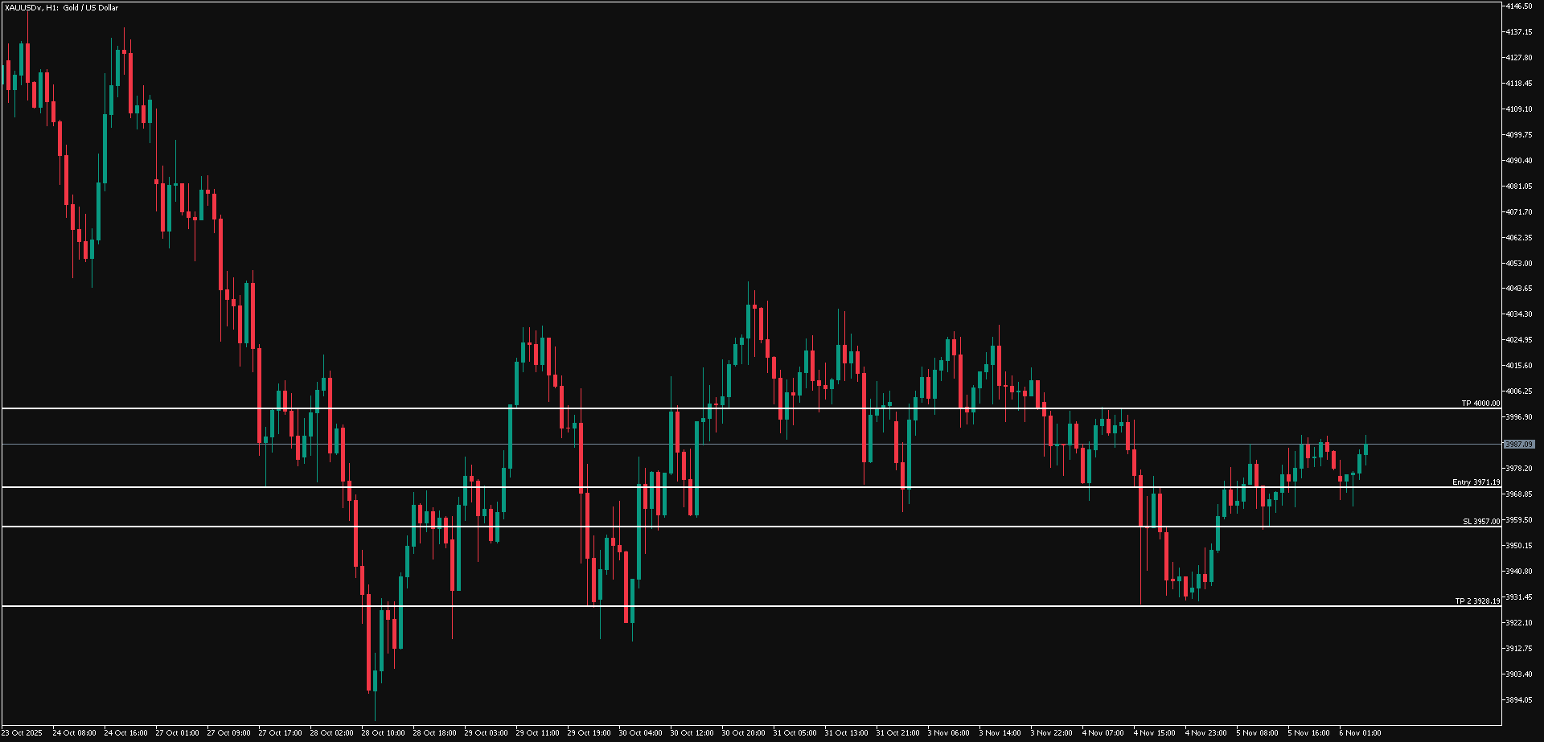1544x742 pixels.
Task: Click the 3894.05 price axis label
Action: coord(1518,699)
